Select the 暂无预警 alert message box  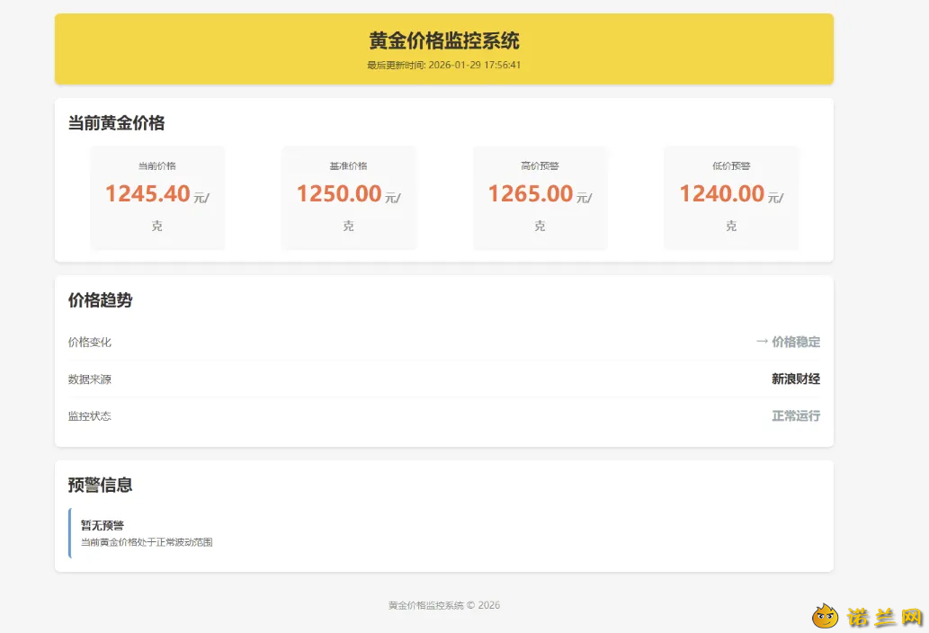pyautogui.click(x=444, y=533)
